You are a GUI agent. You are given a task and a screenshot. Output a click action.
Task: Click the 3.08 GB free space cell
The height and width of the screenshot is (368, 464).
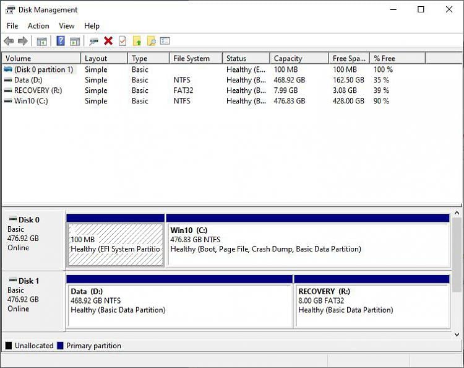(345, 90)
